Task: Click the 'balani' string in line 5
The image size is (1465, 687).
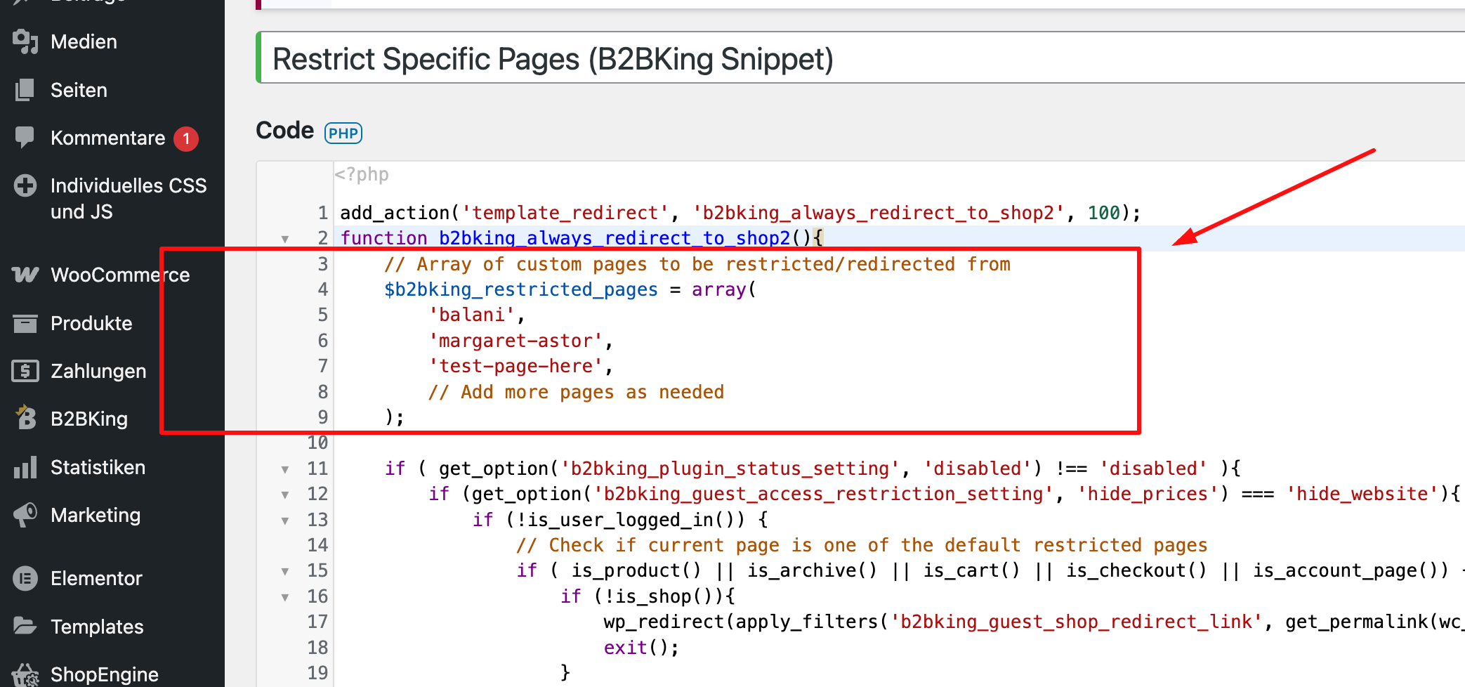Action: point(472,315)
